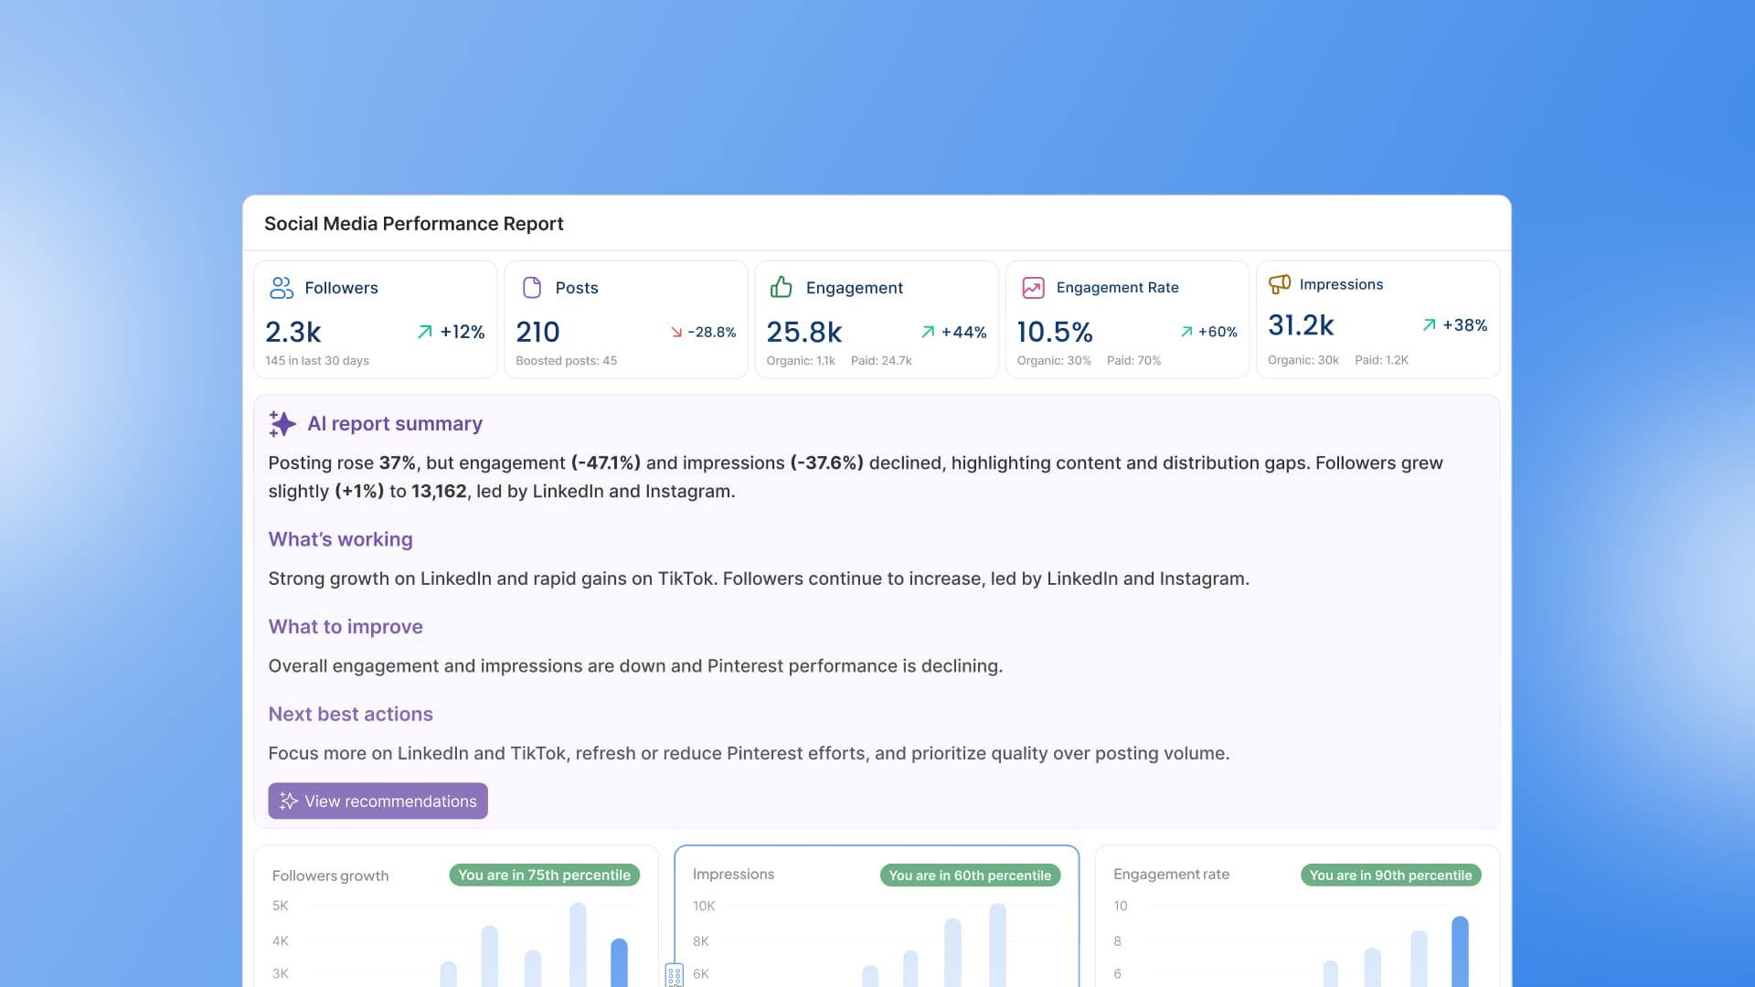Image resolution: width=1755 pixels, height=987 pixels.
Task: Click the Engagement Rate card label
Action: [1117, 288]
